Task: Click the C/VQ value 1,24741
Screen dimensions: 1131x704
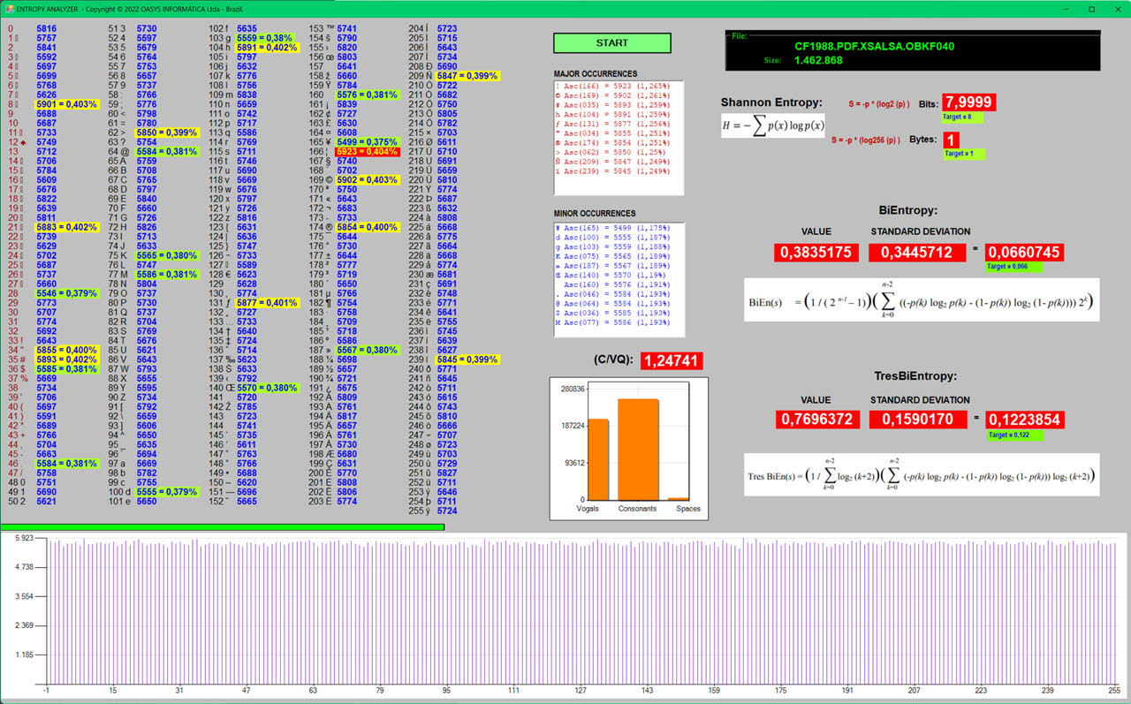Action: coord(672,360)
